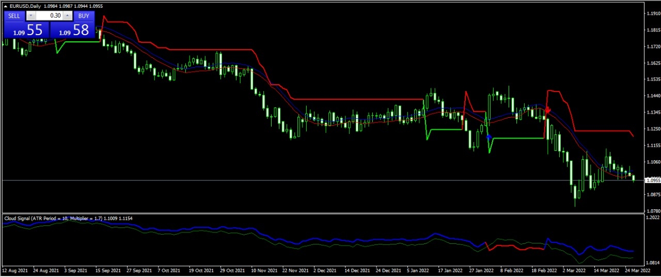Increase lot volume with the up arrow
This screenshot has width=661, height=277.
click(x=67, y=16)
